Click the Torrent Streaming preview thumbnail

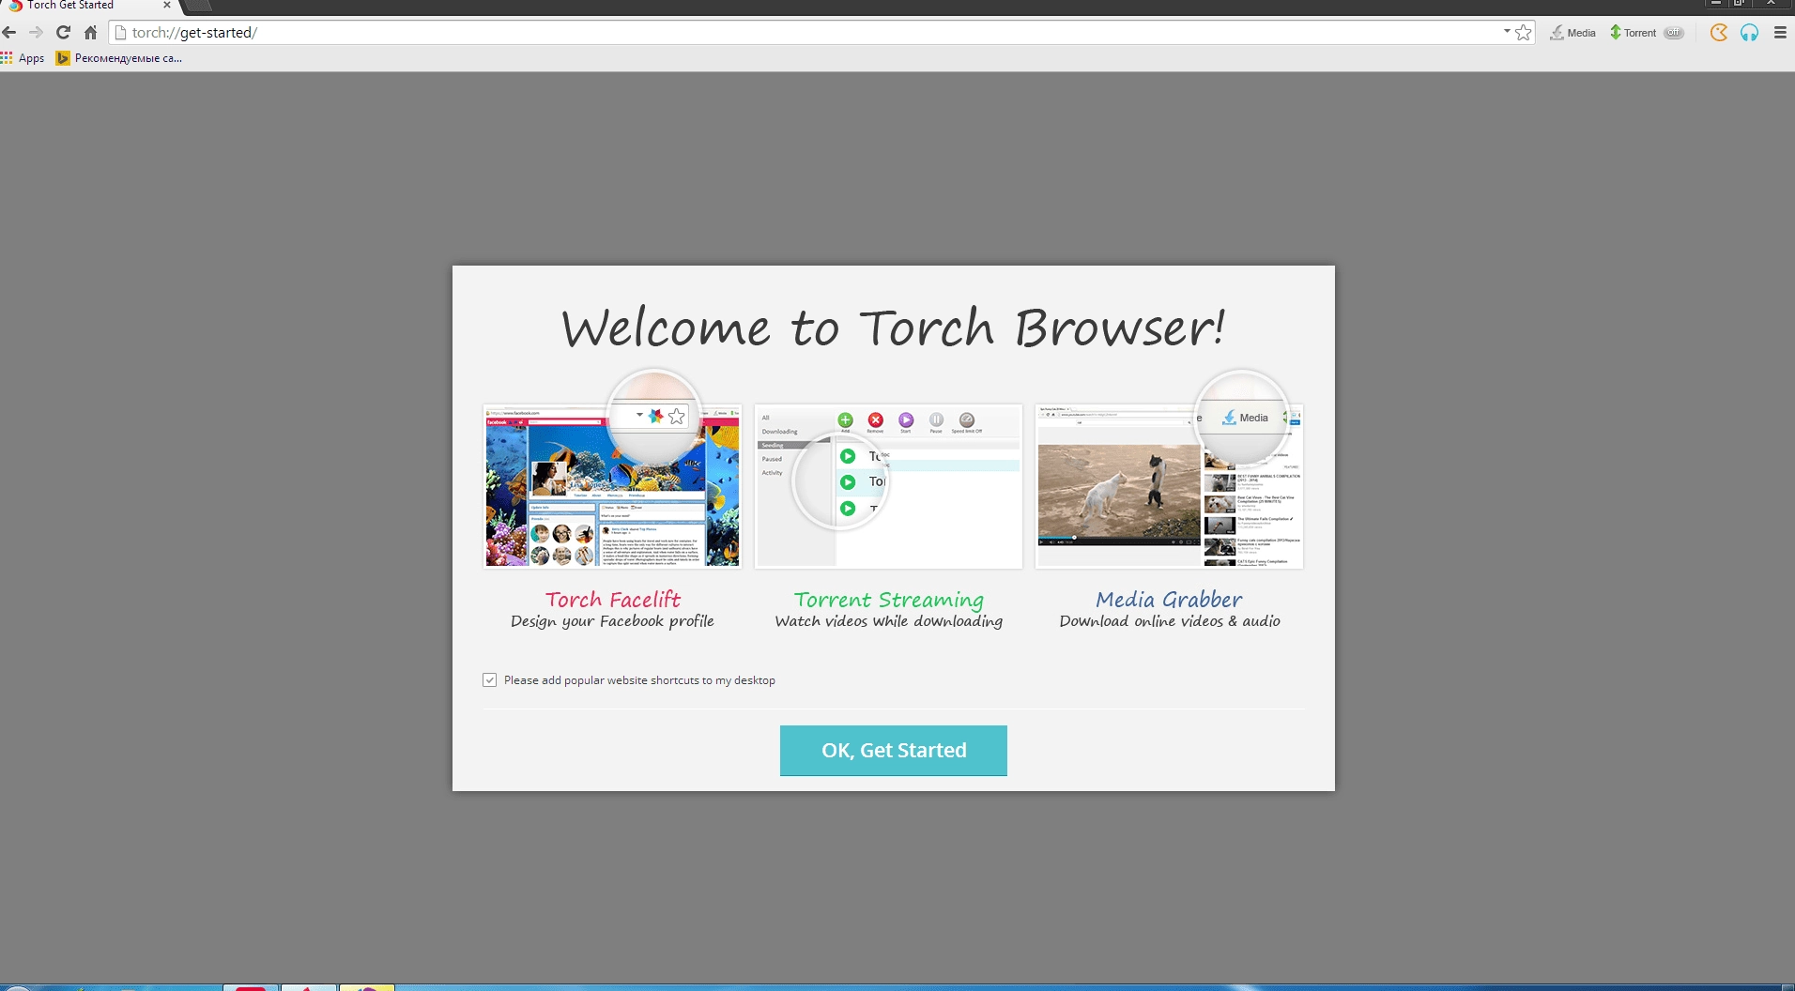tap(888, 486)
